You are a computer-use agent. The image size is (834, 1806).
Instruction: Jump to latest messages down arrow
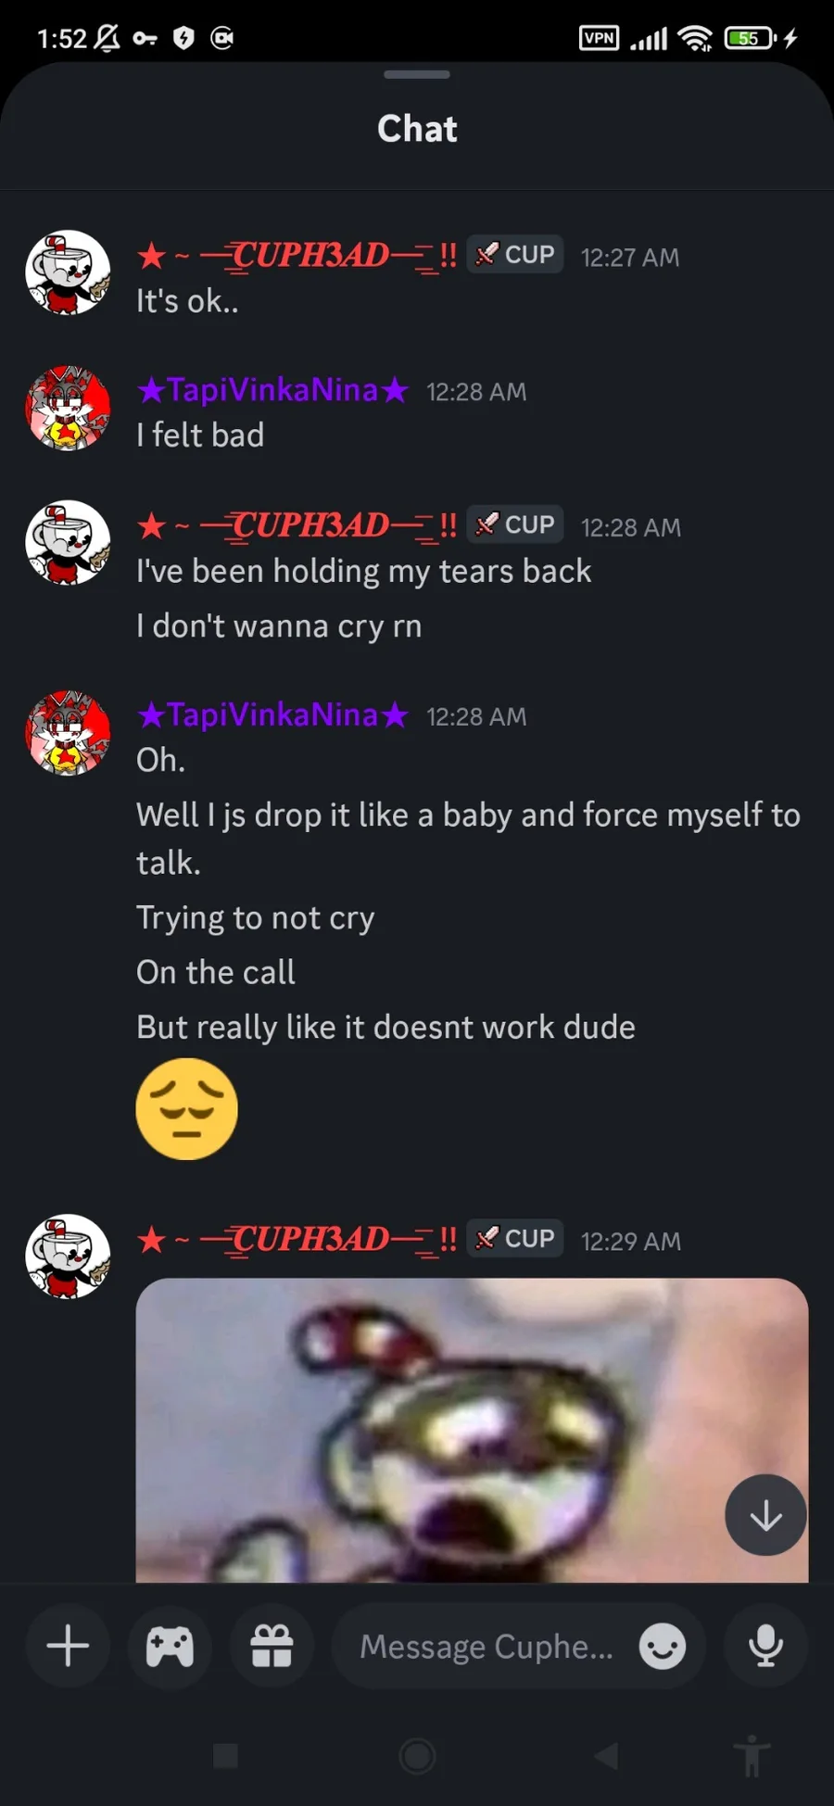tap(765, 1515)
